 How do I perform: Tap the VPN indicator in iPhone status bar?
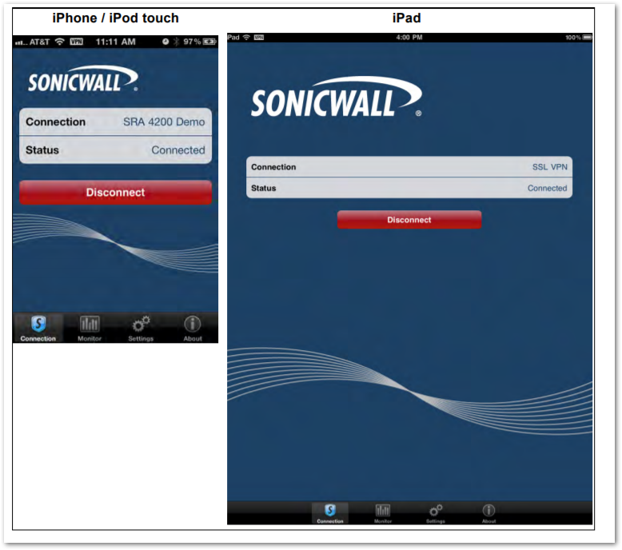77,42
